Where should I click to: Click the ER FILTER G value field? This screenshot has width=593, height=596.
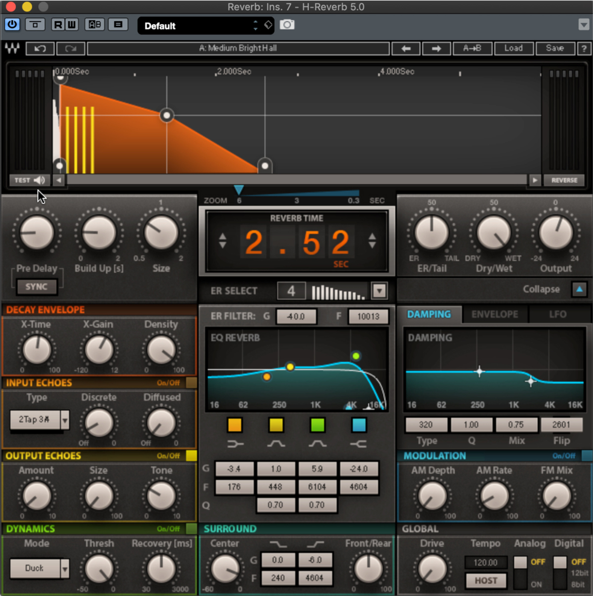coord(296,316)
